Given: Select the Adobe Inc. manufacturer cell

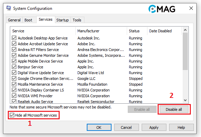Looking at the screenshot, I should pyautogui.click(x=86, y=44).
